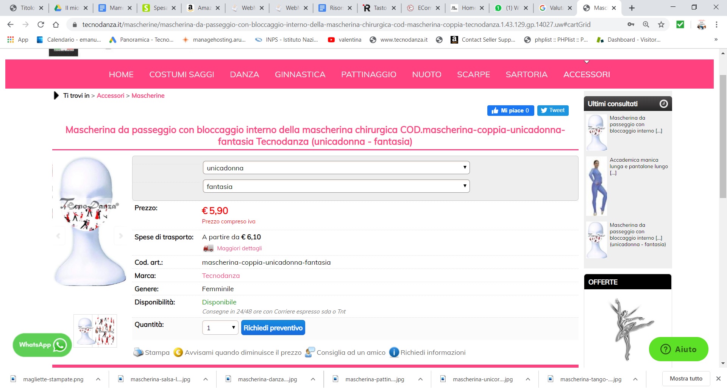This screenshot has height=390, width=727.
Task: Click the Tweet button
Action: click(x=553, y=111)
